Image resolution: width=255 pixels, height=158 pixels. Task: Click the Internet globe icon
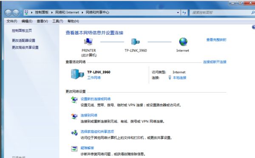tap(183, 42)
